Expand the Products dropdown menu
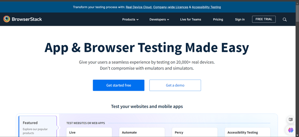 (130, 19)
